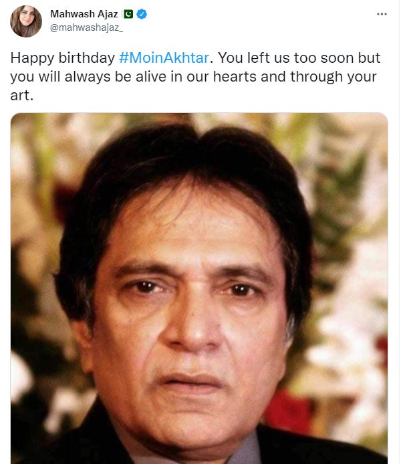Image resolution: width=401 pixels, height=464 pixels.
Task: Click the display name Mahwash Ajaz
Action: point(84,14)
